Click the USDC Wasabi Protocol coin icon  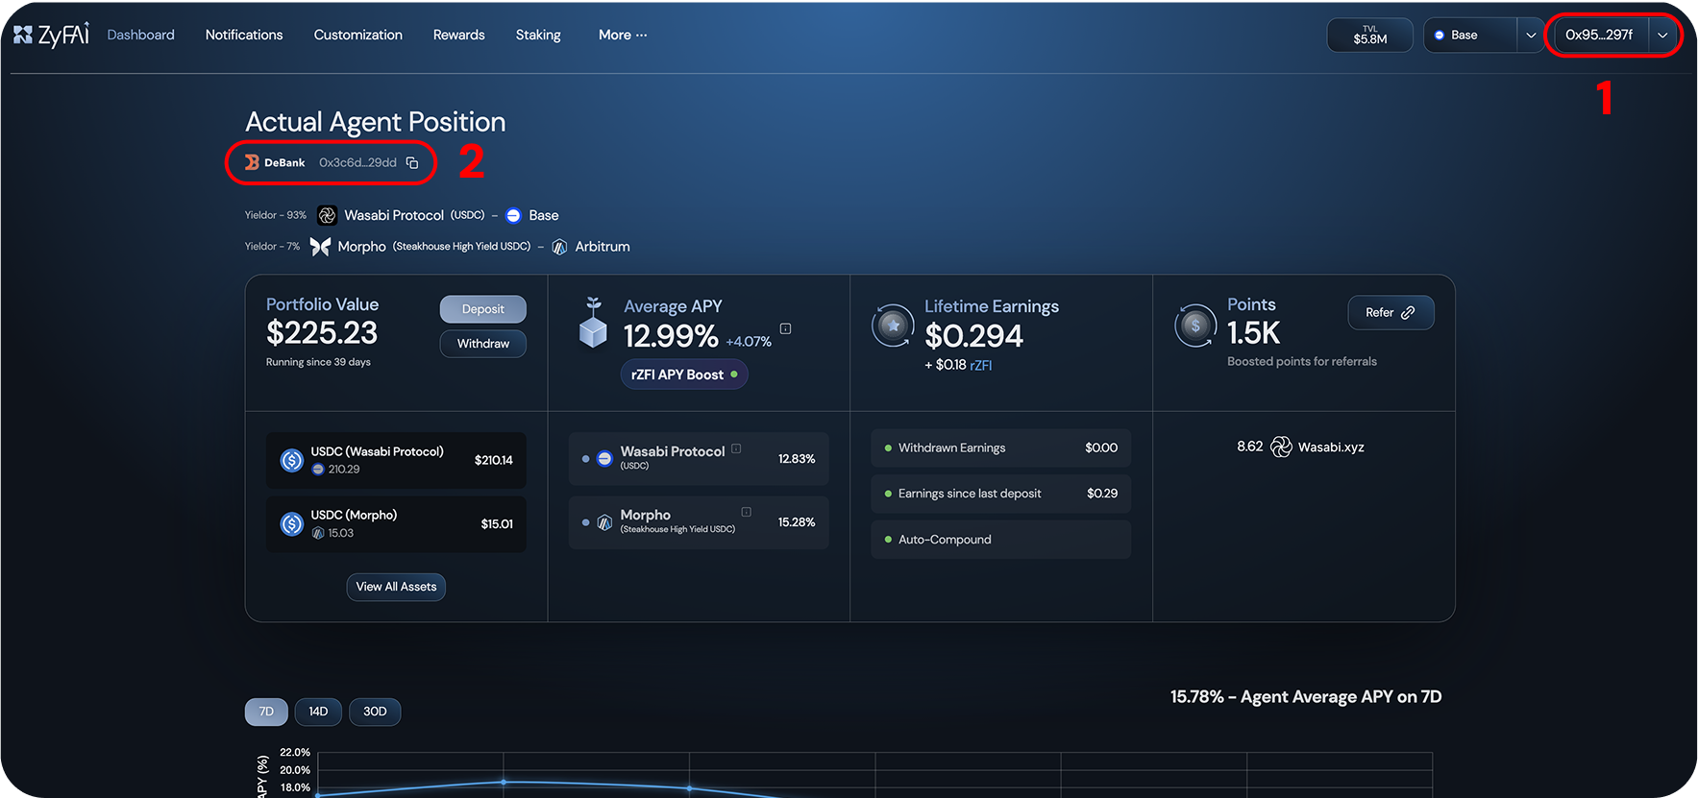[x=292, y=461]
